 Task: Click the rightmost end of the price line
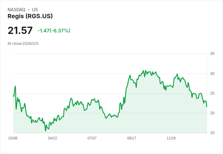click(207, 107)
